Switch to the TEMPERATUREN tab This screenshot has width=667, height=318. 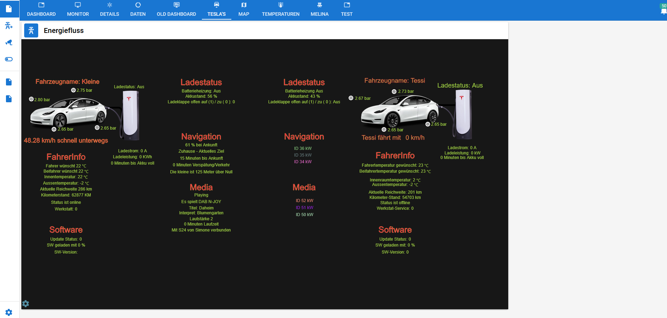[x=280, y=10]
